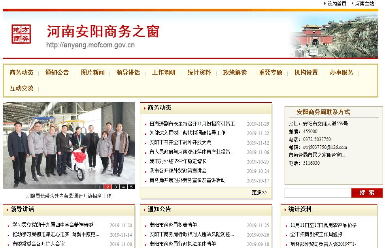Read 全市招商引资工作周通报 article
This screenshot has height=248, width=385.
316,235
